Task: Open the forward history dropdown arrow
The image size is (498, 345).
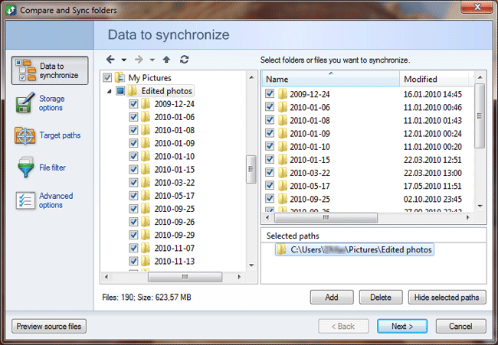Action: coord(152,60)
